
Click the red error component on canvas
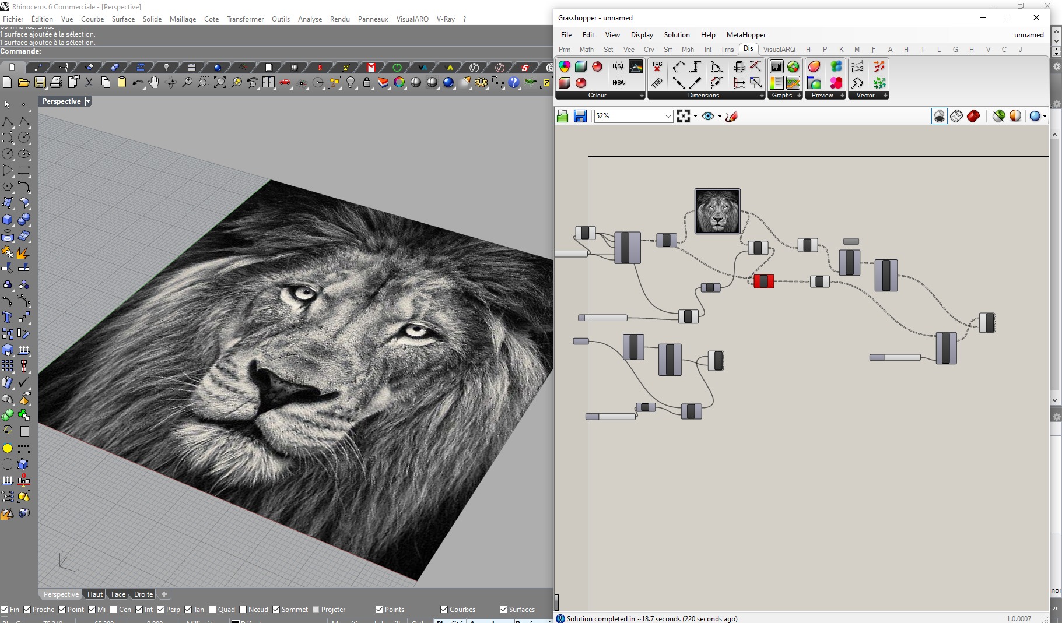(x=763, y=281)
